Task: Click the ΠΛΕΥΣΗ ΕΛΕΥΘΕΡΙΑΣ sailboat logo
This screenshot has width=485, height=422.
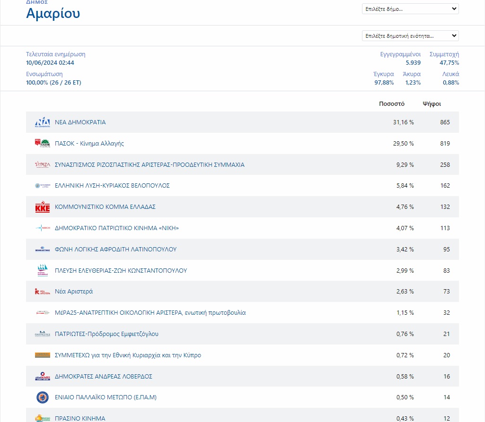Action: [x=43, y=270]
